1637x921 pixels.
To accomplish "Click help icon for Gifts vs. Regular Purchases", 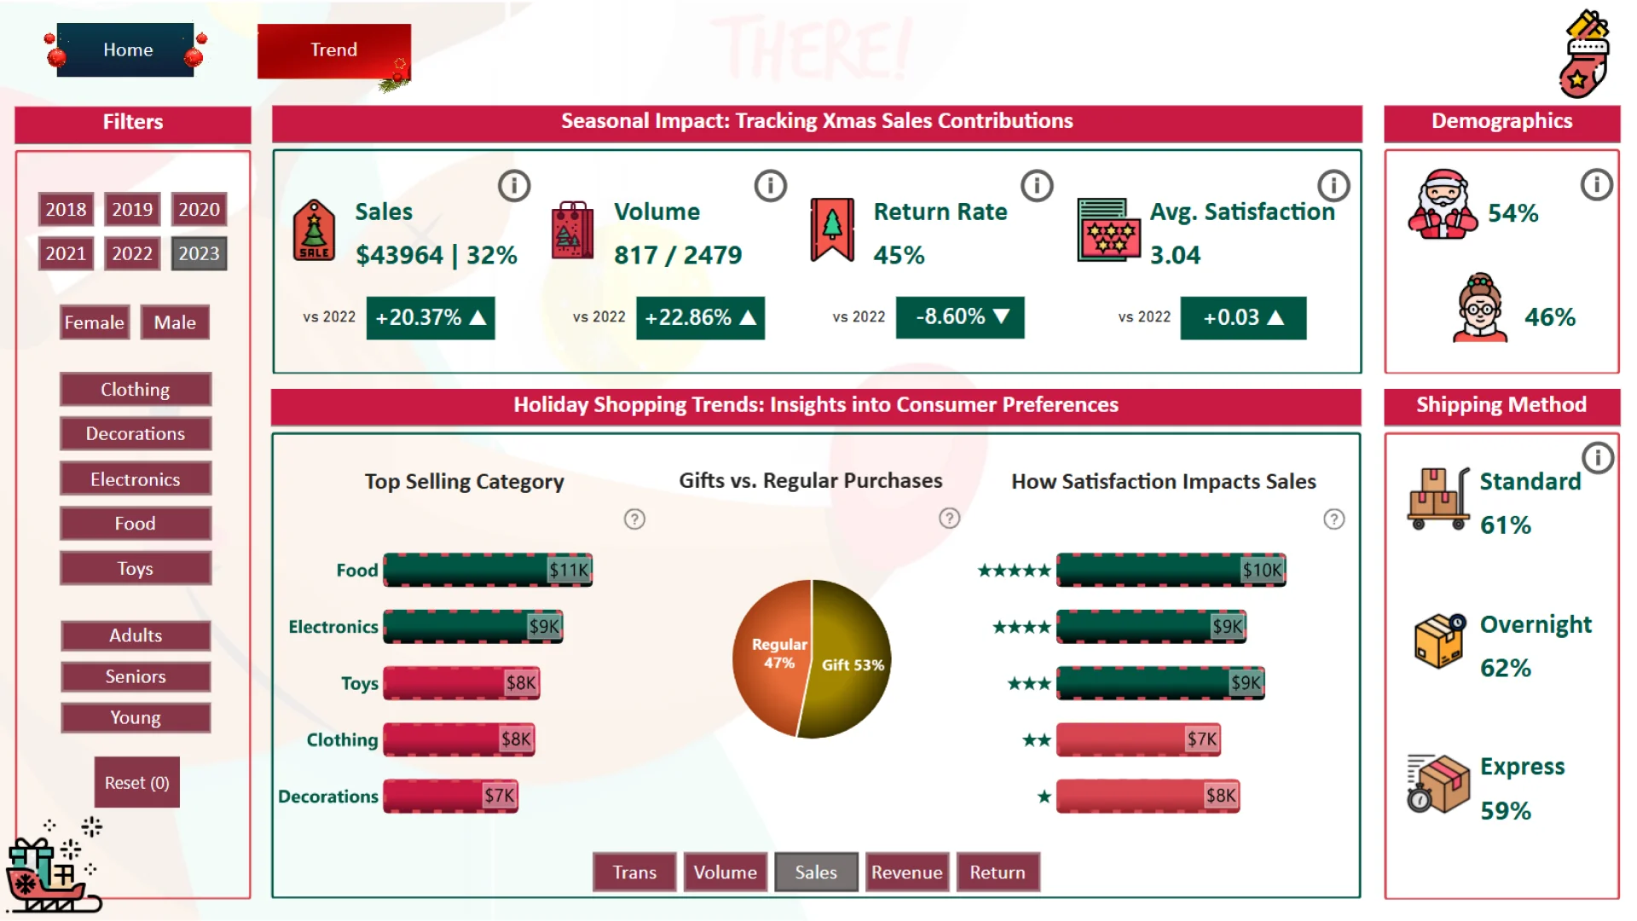I will (x=949, y=518).
